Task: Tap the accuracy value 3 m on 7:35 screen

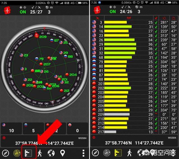Action: [49, 12]
